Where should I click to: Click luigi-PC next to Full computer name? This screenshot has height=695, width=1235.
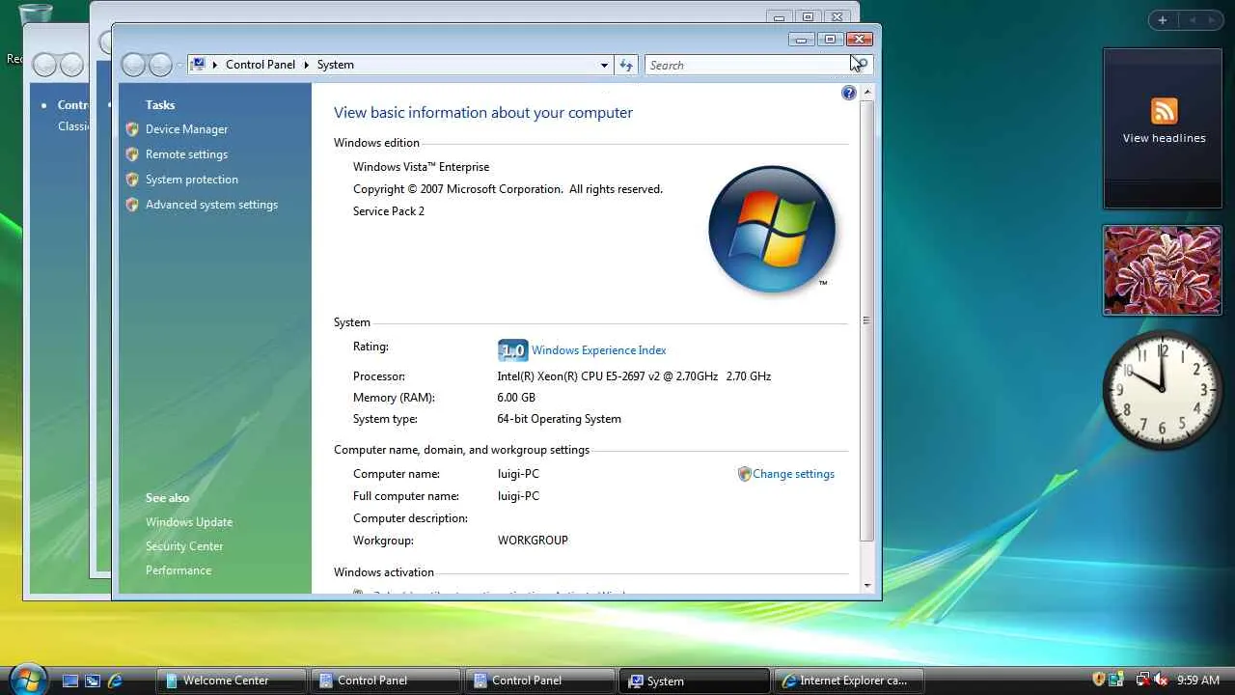(x=518, y=496)
